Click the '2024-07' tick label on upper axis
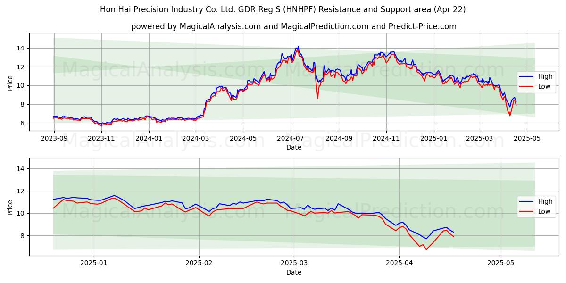 pyautogui.click(x=290, y=138)
